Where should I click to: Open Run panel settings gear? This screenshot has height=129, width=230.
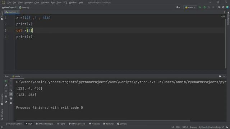[x=220, y=76]
